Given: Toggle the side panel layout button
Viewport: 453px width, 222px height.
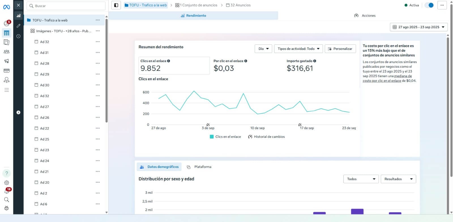Looking at the screenshot, I should pos(116,5).
